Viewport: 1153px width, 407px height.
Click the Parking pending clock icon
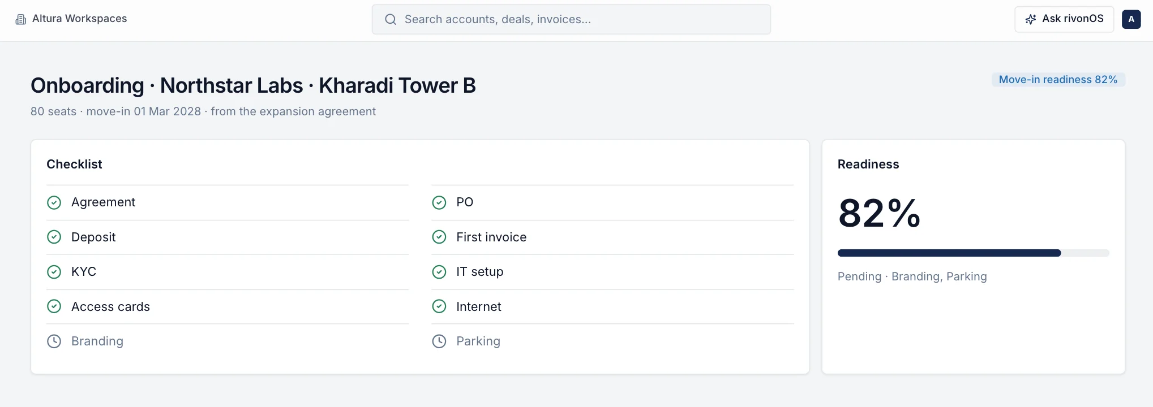439,341
